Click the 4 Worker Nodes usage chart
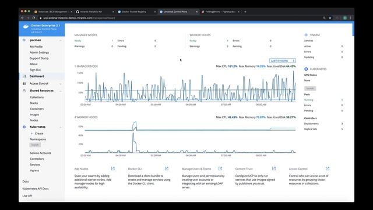The height and width of the screenshot is (210, 373). click(190, 137)
